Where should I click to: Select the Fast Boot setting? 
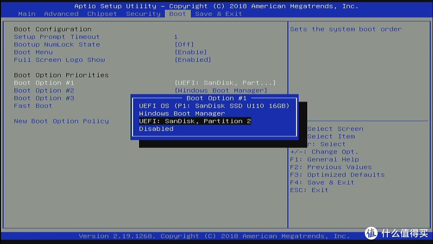[x=33, y=106]
